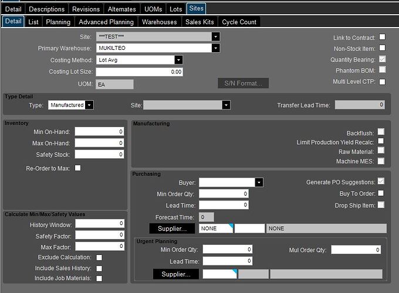Click the Transfer Lead Time field

(x=360, y=105)
